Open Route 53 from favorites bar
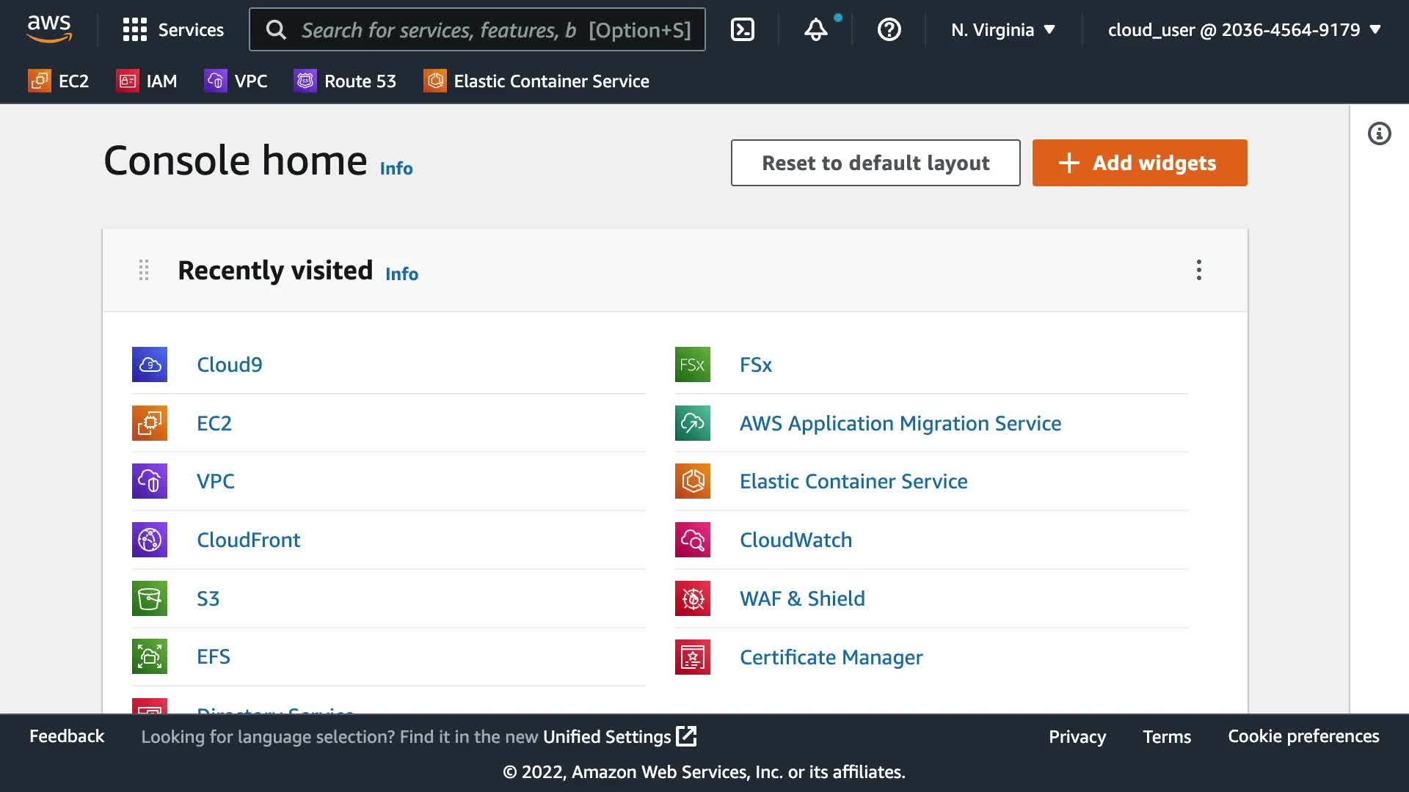This screenshot has height=792, width=1409. coord(345,81)
